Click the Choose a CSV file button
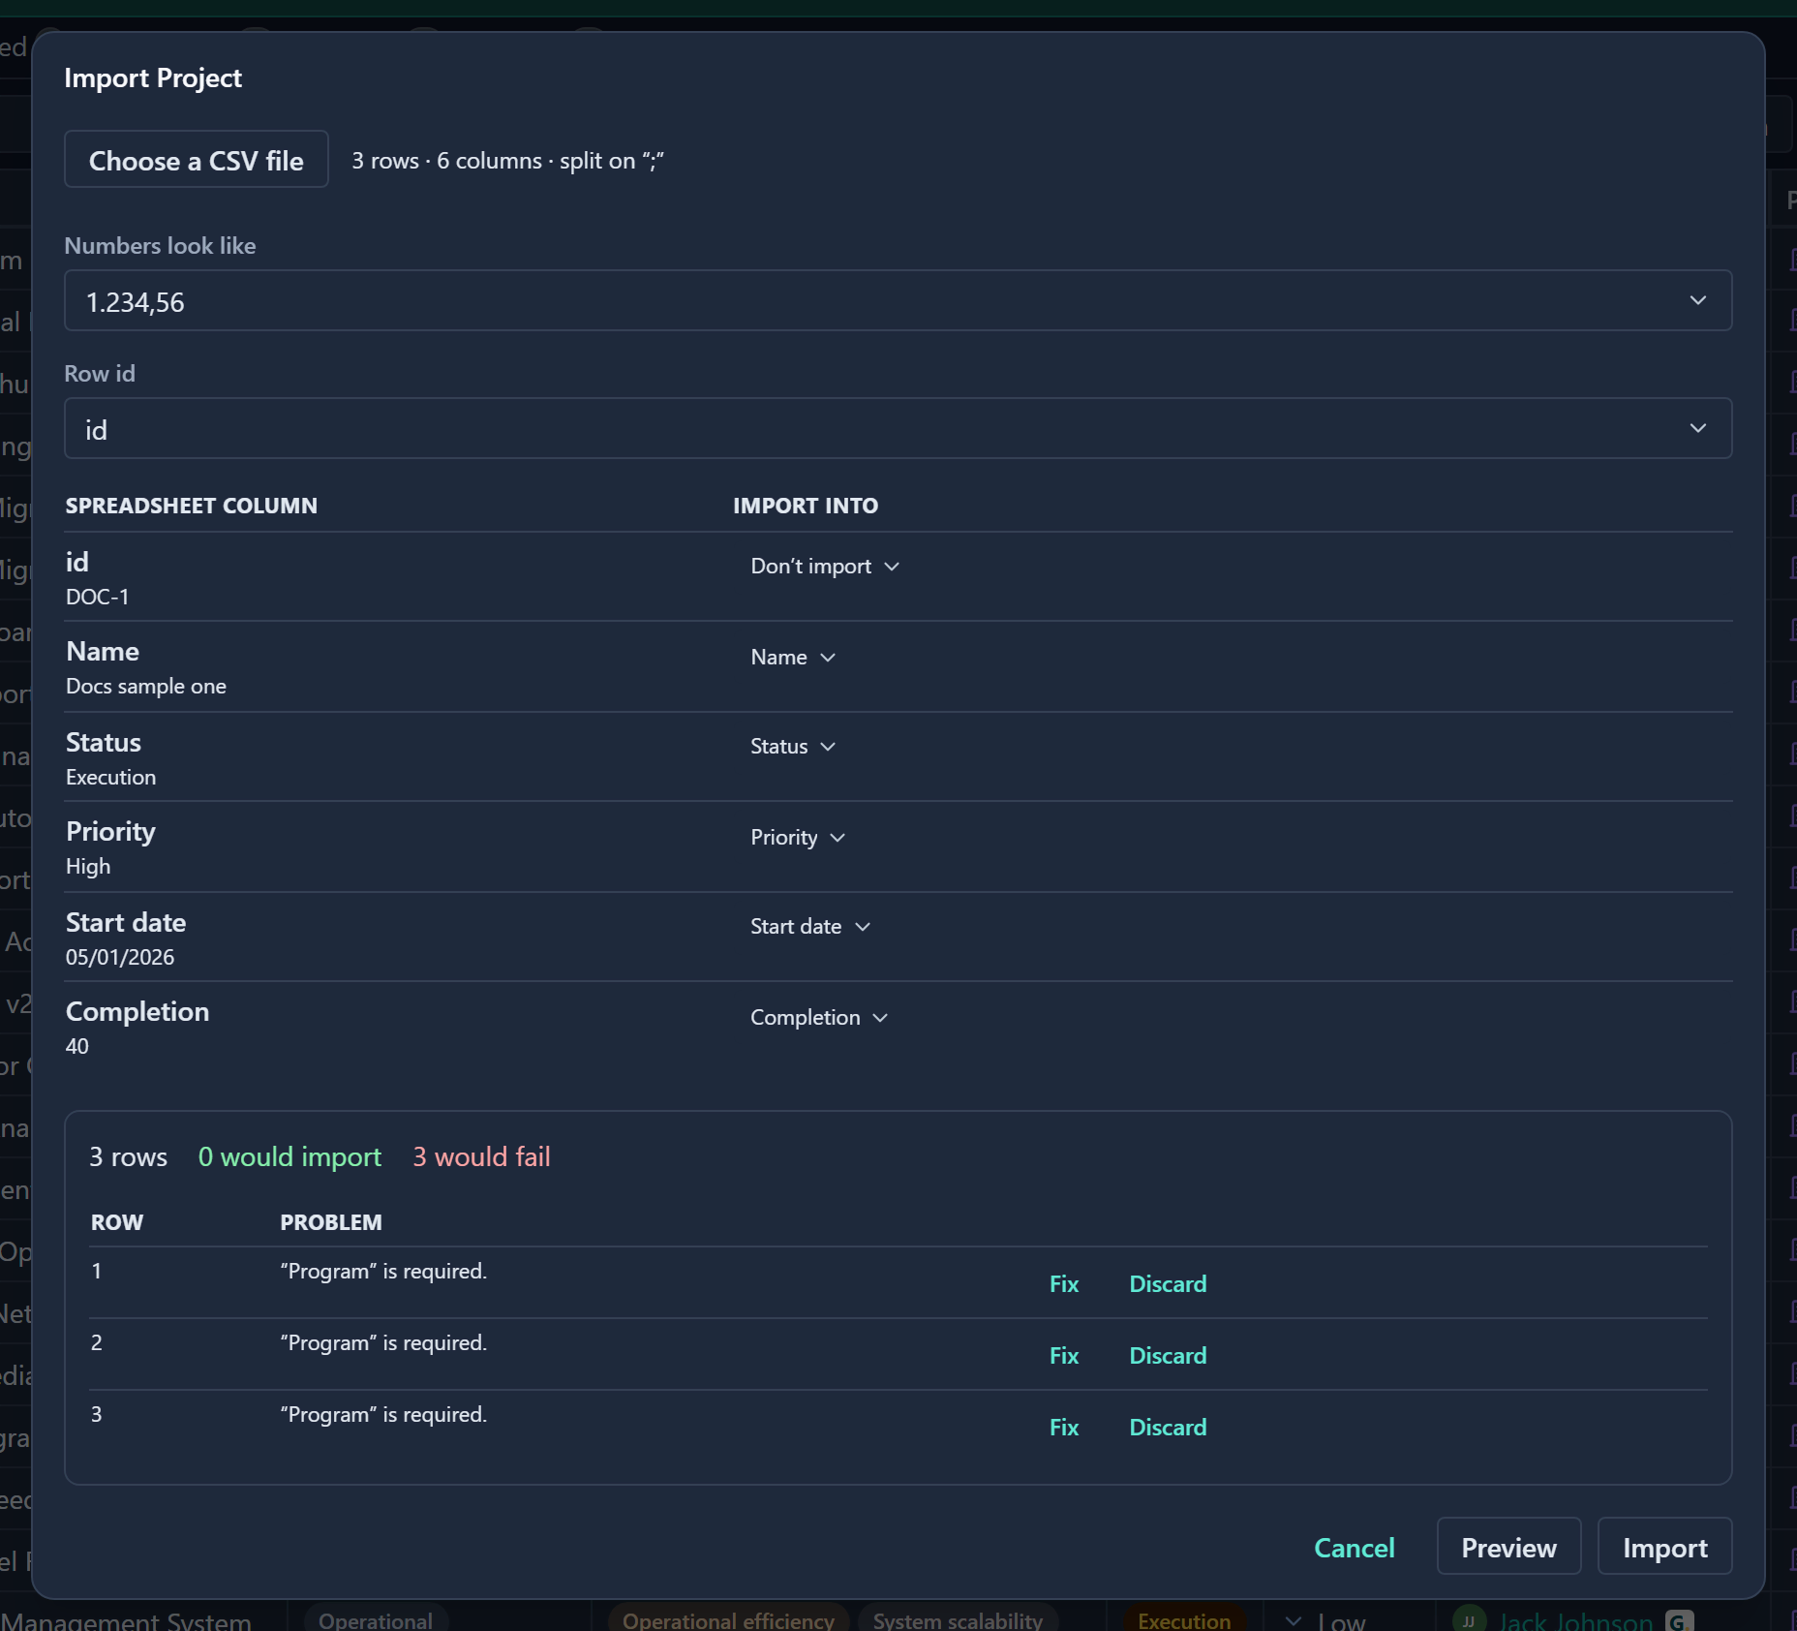This screenshot has height=1631, width=1797. point(197,160)
